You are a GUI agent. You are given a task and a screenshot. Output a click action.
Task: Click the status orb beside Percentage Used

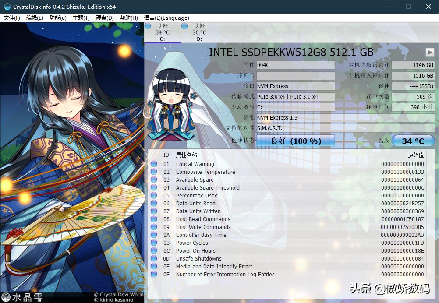pos(154,196)
